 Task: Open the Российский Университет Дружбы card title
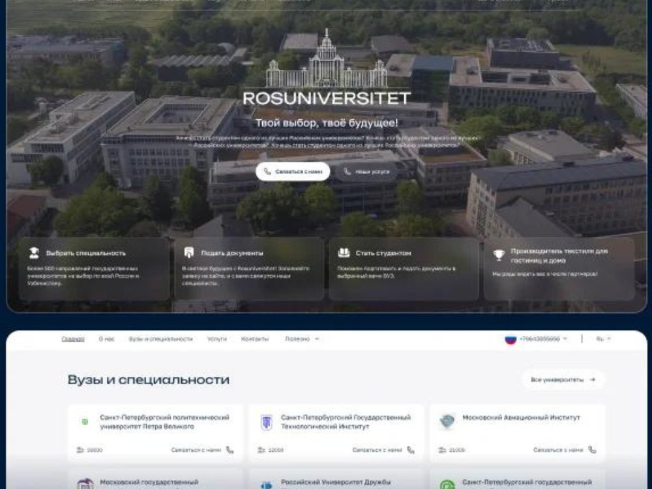click(x=336, y=482)
